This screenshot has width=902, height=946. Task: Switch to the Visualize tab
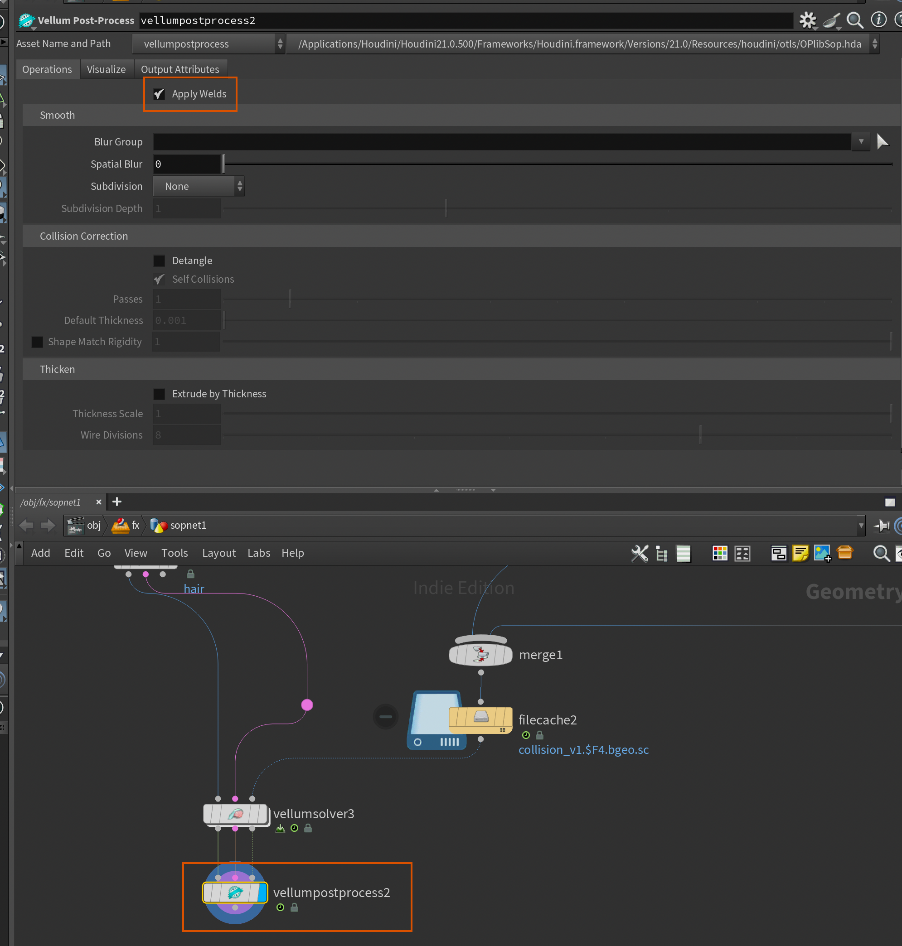tap(106, 69)
